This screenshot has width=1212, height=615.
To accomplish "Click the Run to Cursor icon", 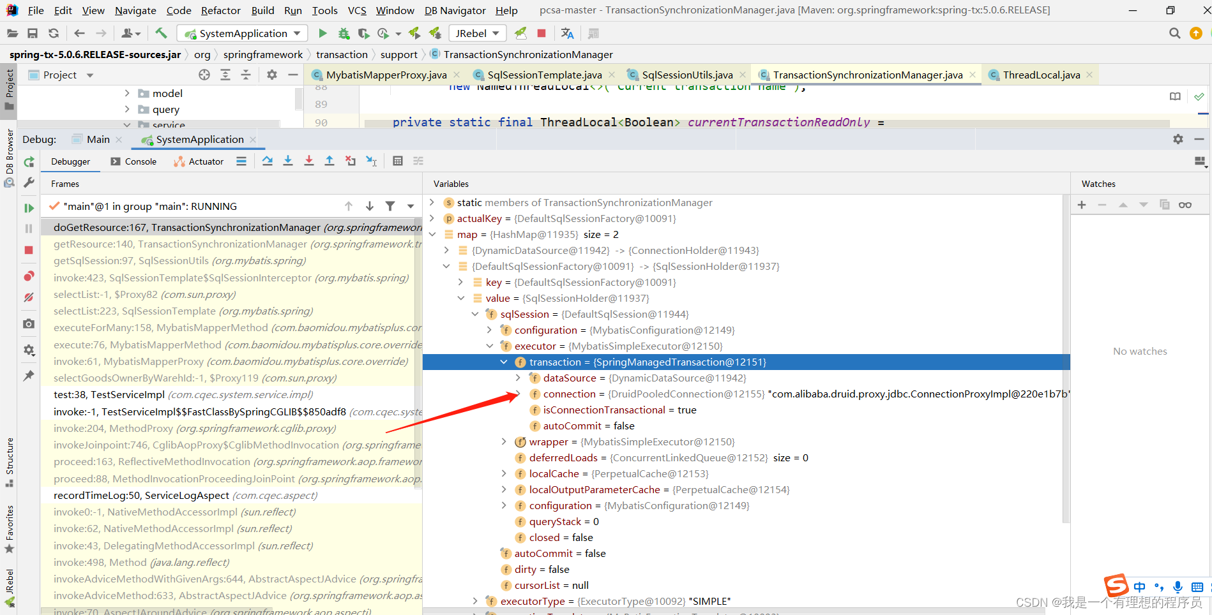I will click(x=372, y=161).
